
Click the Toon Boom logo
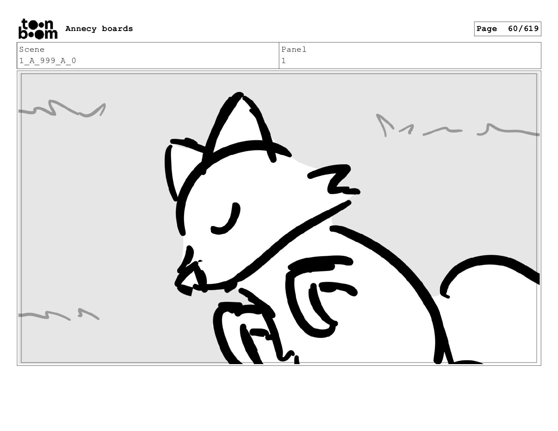pos(38,29)
